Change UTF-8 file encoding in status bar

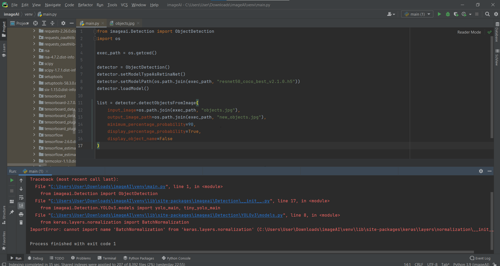click(432, 264)
